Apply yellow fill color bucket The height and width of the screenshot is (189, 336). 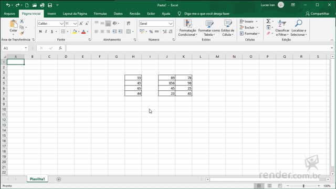pos(75,31)
